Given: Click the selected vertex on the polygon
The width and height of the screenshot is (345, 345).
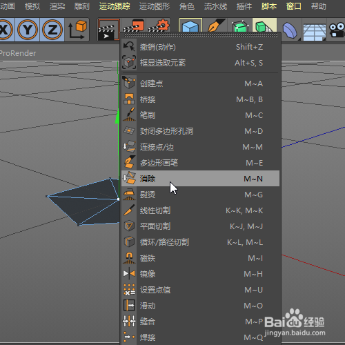Looking at the screenshot, I should 118,199.
